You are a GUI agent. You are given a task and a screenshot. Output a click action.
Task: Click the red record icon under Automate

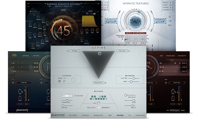59,81
